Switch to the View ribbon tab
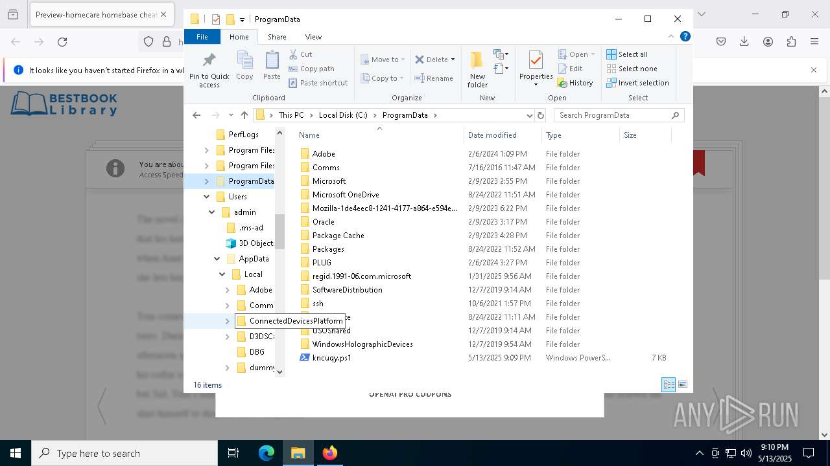 click(x=313, y=37)
